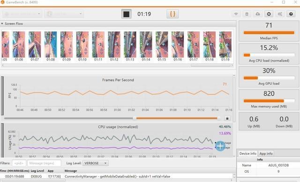Collapse the Screen Flow section
This screenshot has width=300, height=182.
coord(2,23)
